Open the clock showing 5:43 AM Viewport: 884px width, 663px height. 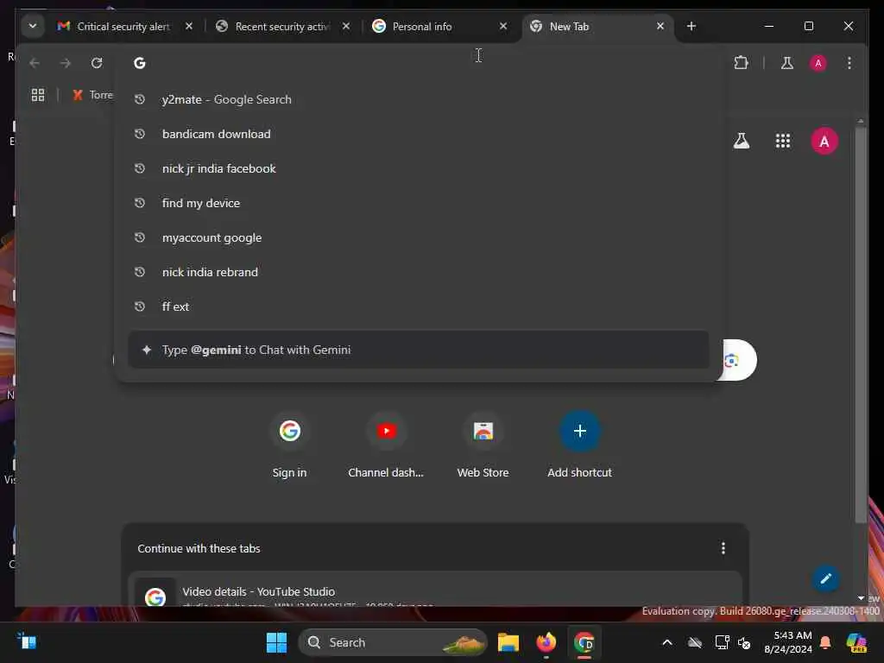pos(787,642)
